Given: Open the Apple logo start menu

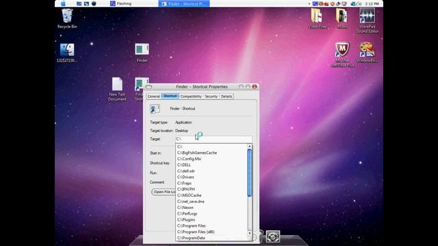Looking at the screenshot, I should pos(64,3).
